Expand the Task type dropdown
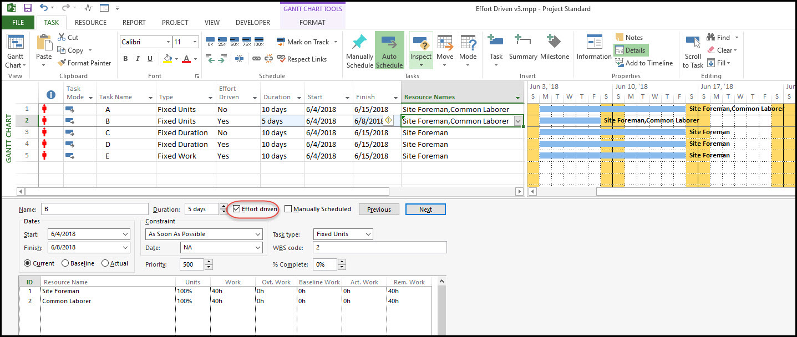Viewport: 797px width, 337px height. (x=367, y=234)
